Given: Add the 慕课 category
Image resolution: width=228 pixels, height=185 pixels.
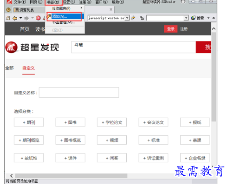Looking at the screenshot, I should tap(195, 140).
